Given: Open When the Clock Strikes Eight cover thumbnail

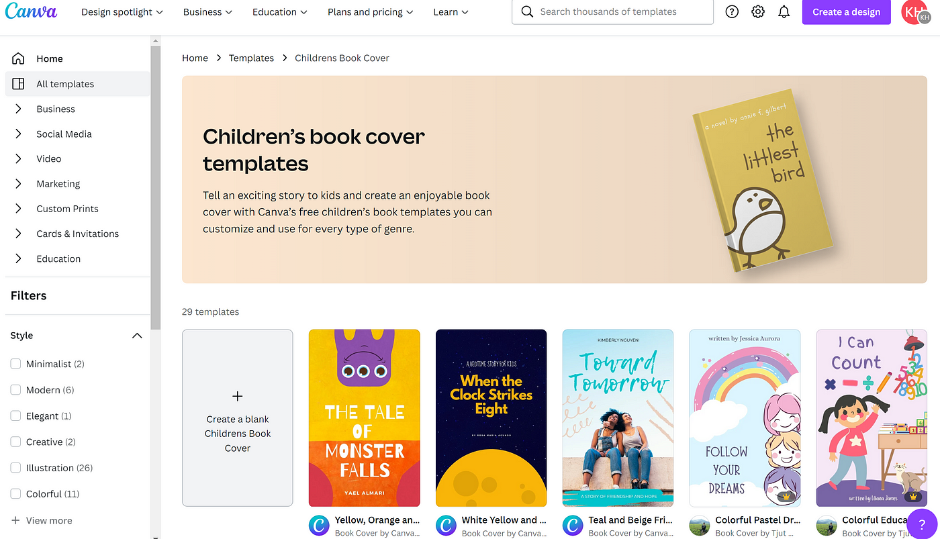Looking at the screenshot, I should [491, 418].
